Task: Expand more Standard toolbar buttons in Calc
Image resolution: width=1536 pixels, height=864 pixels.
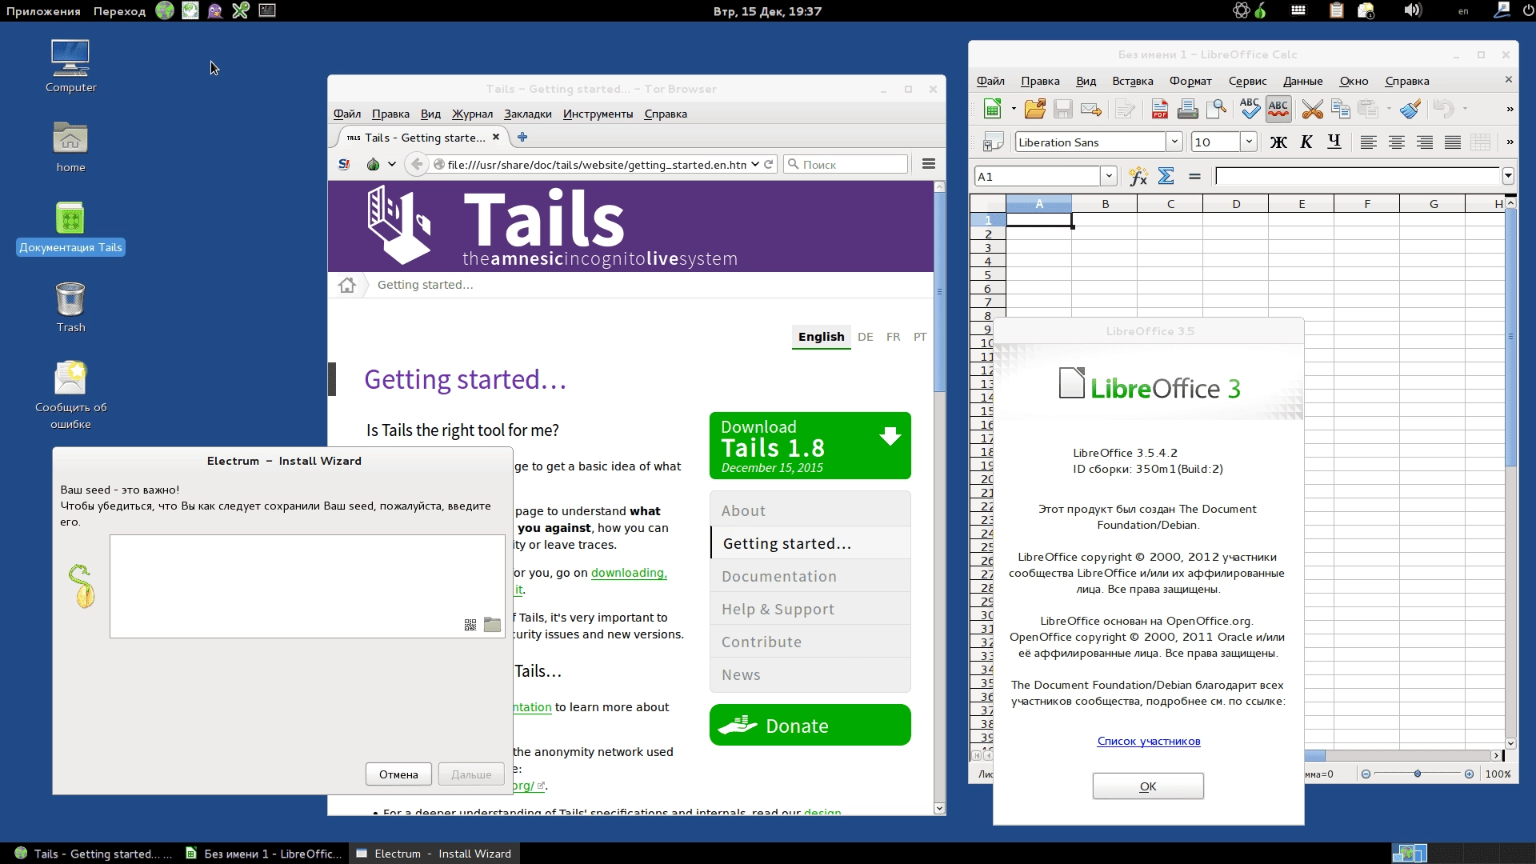Action: (1510, 109)
